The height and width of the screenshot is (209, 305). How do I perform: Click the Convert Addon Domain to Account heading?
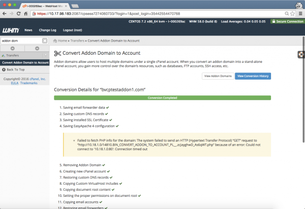click(x=101, y=53)
